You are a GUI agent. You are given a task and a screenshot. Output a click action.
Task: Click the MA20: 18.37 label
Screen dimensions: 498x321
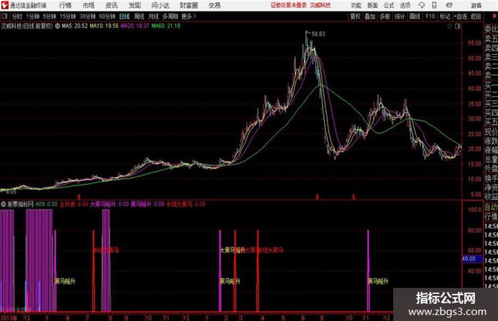pyautogui.click(x=135, y=26)
